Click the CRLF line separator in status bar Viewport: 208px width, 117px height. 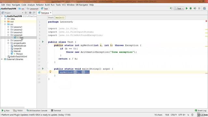pyautogui.click(x=174, y=115)
